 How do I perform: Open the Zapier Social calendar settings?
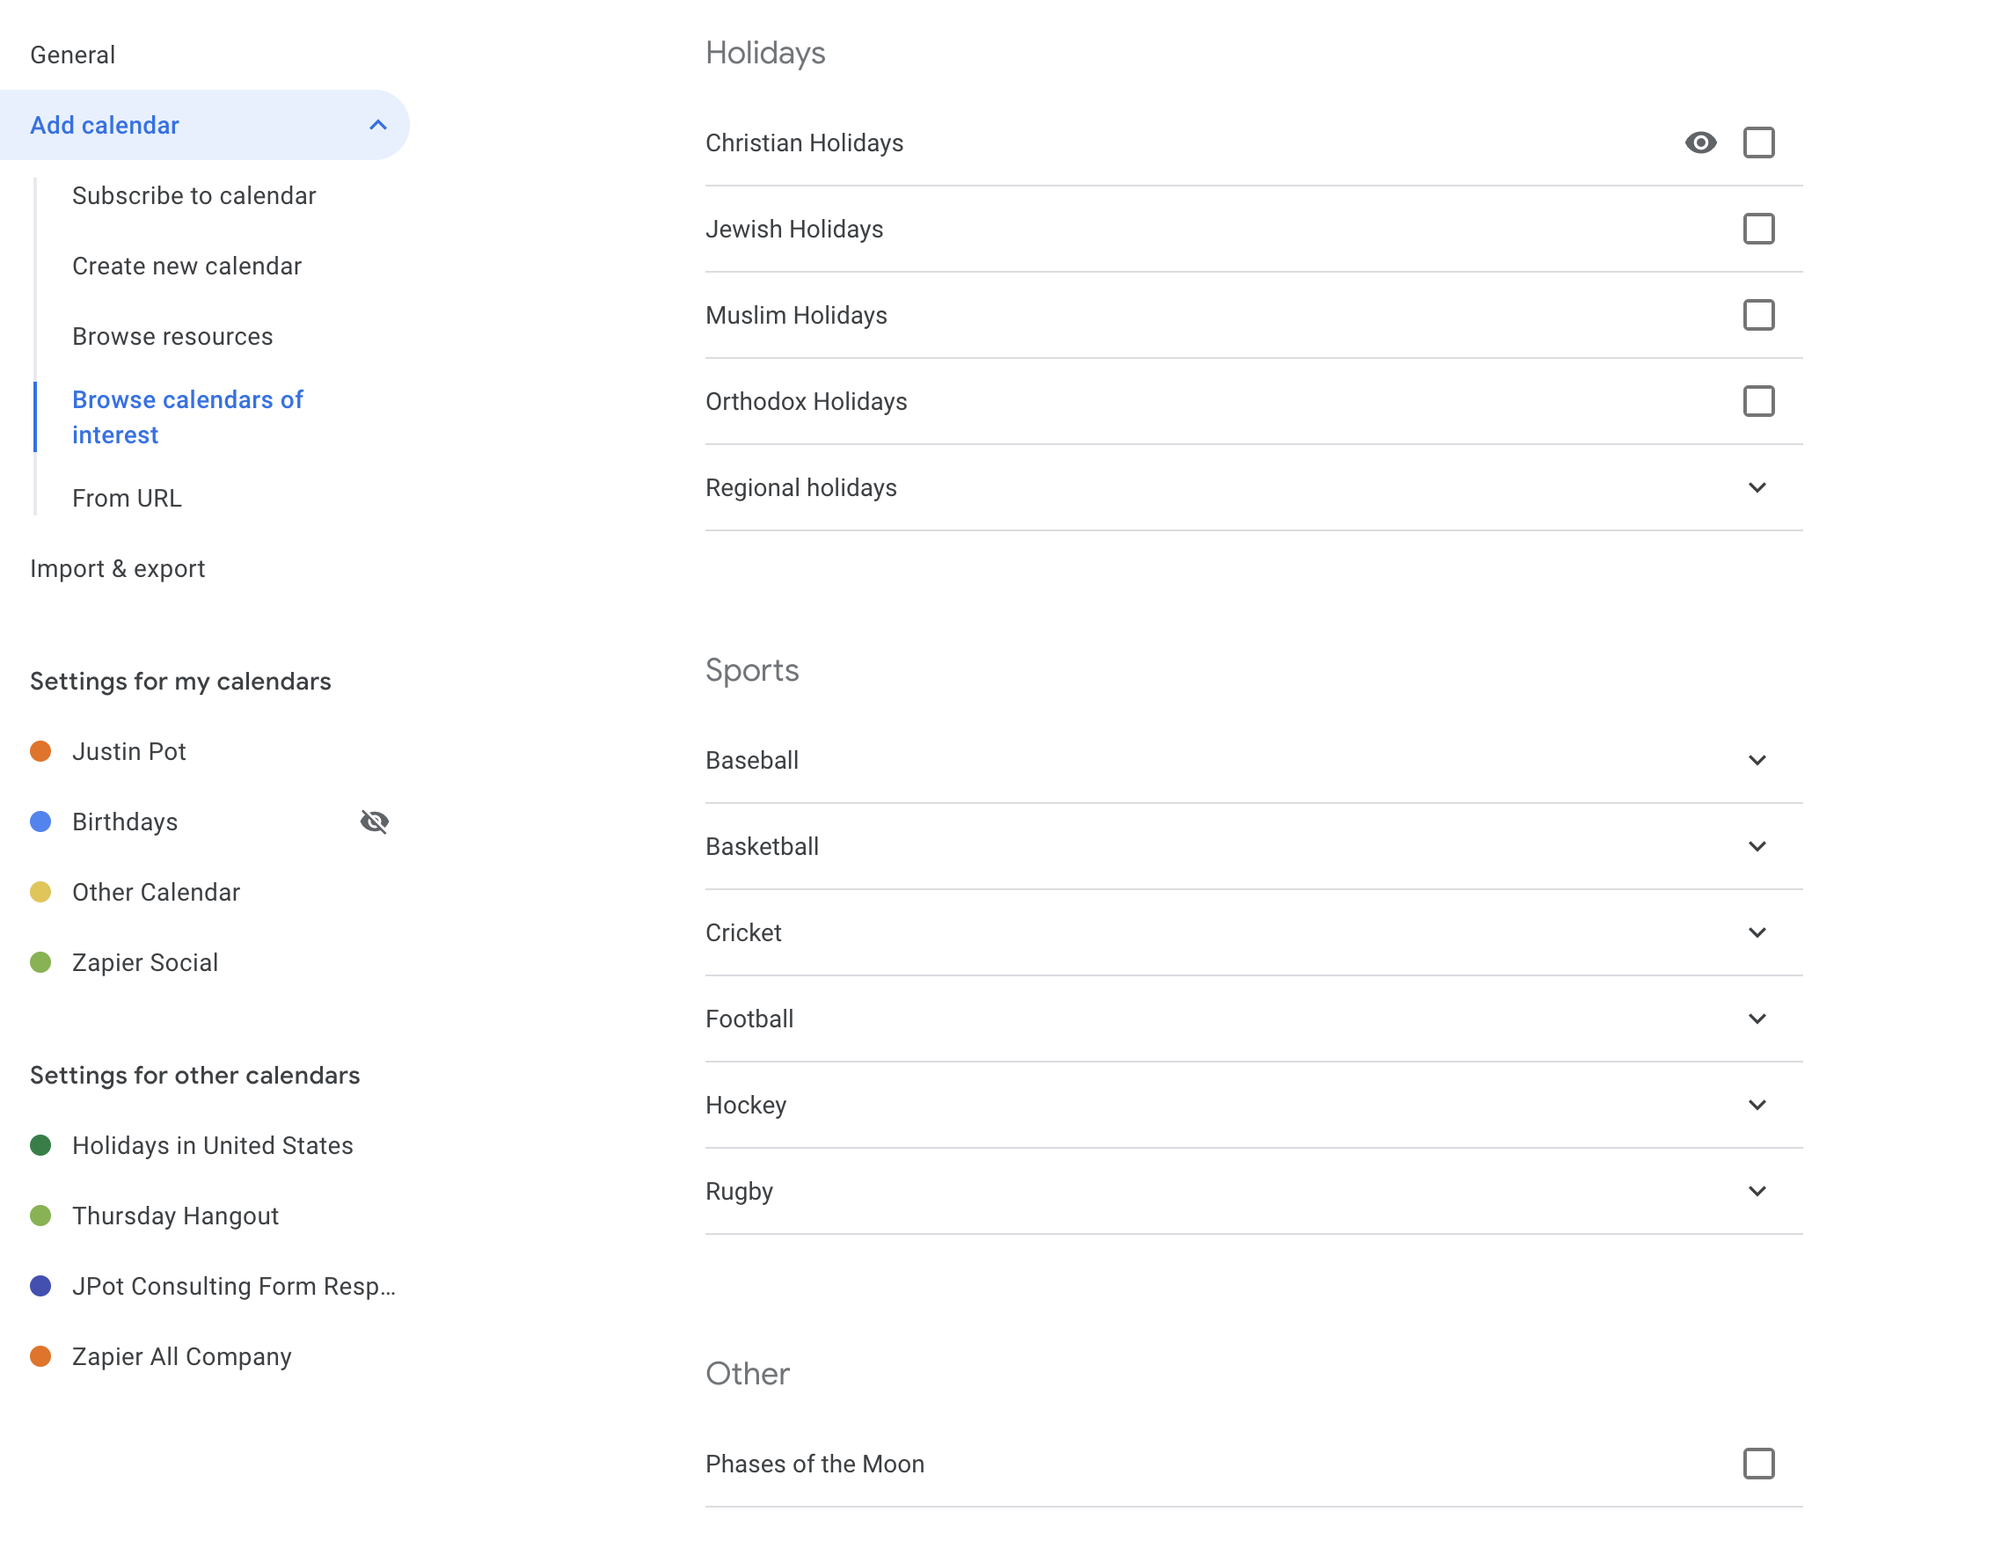coord(145,962)
